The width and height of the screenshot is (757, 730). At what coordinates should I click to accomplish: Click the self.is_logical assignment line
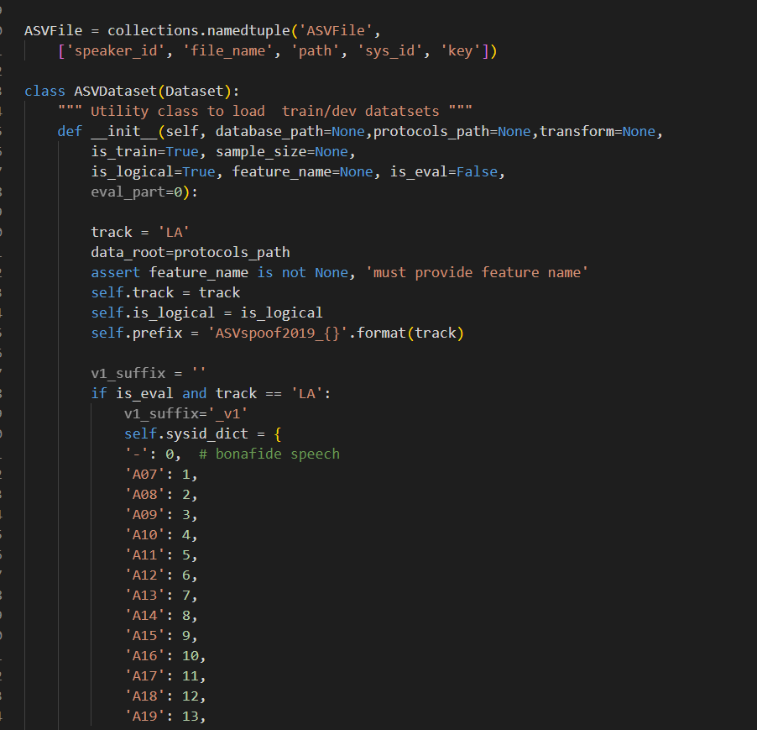[206, 313]
